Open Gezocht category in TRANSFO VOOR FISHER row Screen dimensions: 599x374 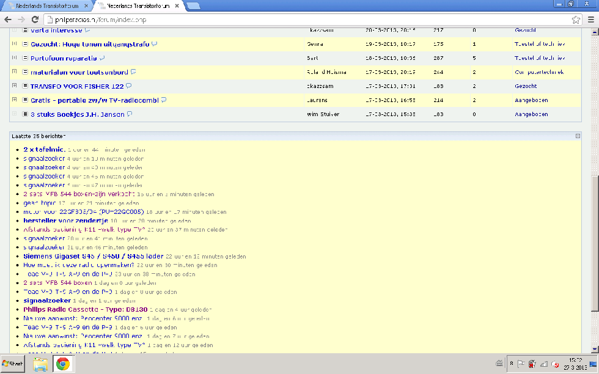pos(526,86)
